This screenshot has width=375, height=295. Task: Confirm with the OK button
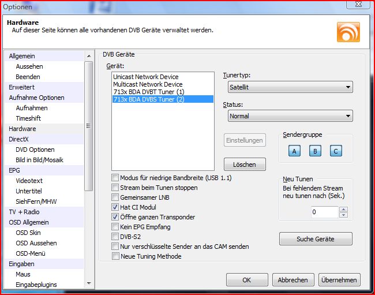(247, 280)
